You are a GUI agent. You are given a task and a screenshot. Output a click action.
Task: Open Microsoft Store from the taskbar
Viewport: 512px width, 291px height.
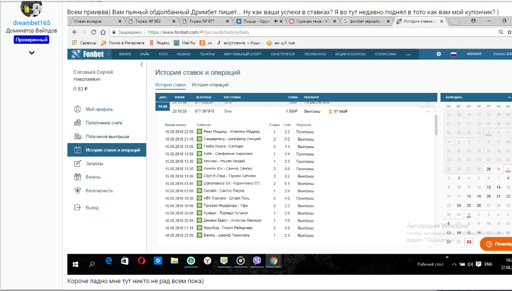click(x=125, y=261)
